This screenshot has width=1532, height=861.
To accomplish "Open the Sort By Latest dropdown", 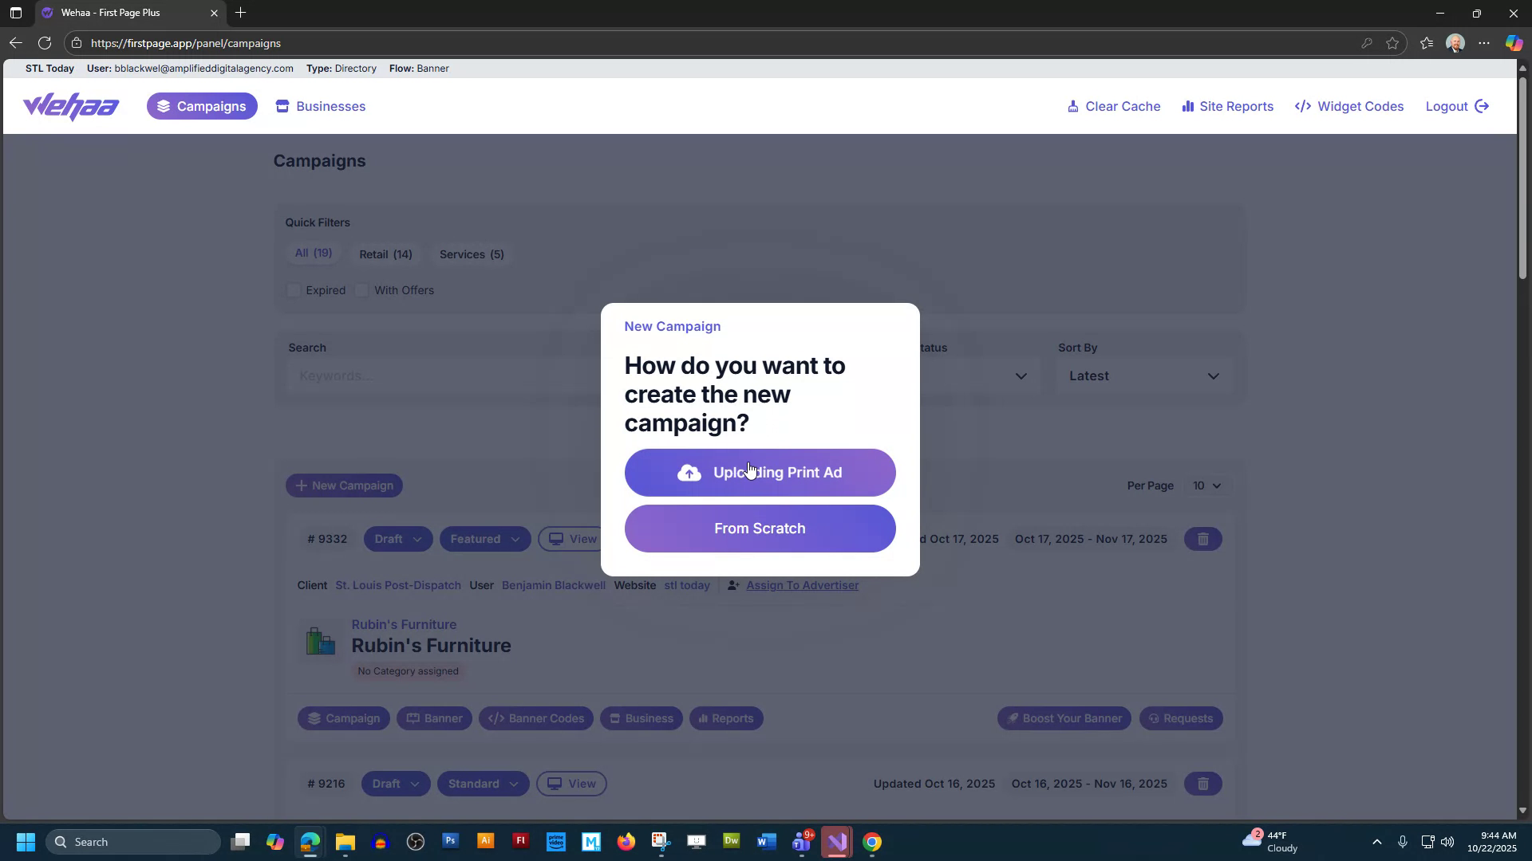I will [1144, 375].
